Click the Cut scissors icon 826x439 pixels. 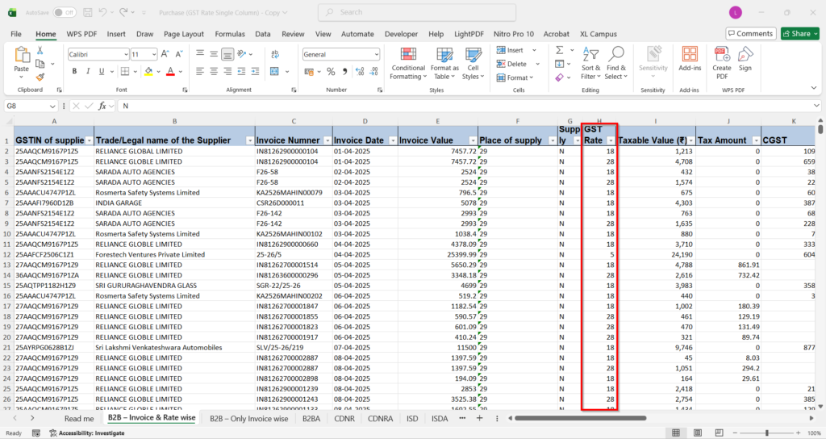[x=40, y=51]
